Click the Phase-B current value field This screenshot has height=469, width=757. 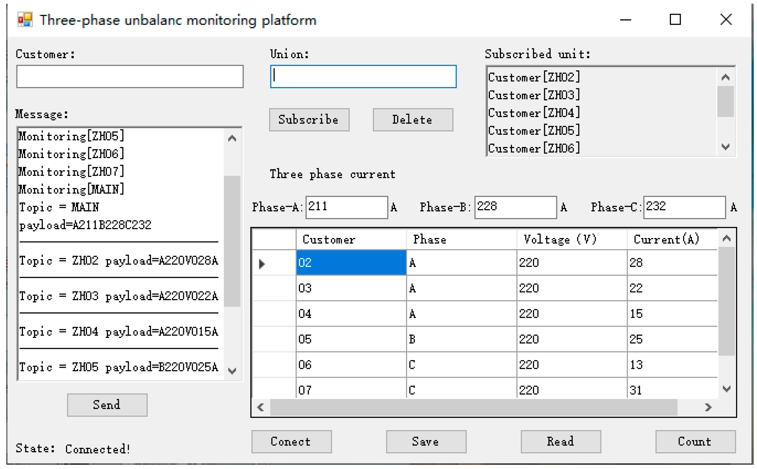pyautogui.click(x=515, y=207)
